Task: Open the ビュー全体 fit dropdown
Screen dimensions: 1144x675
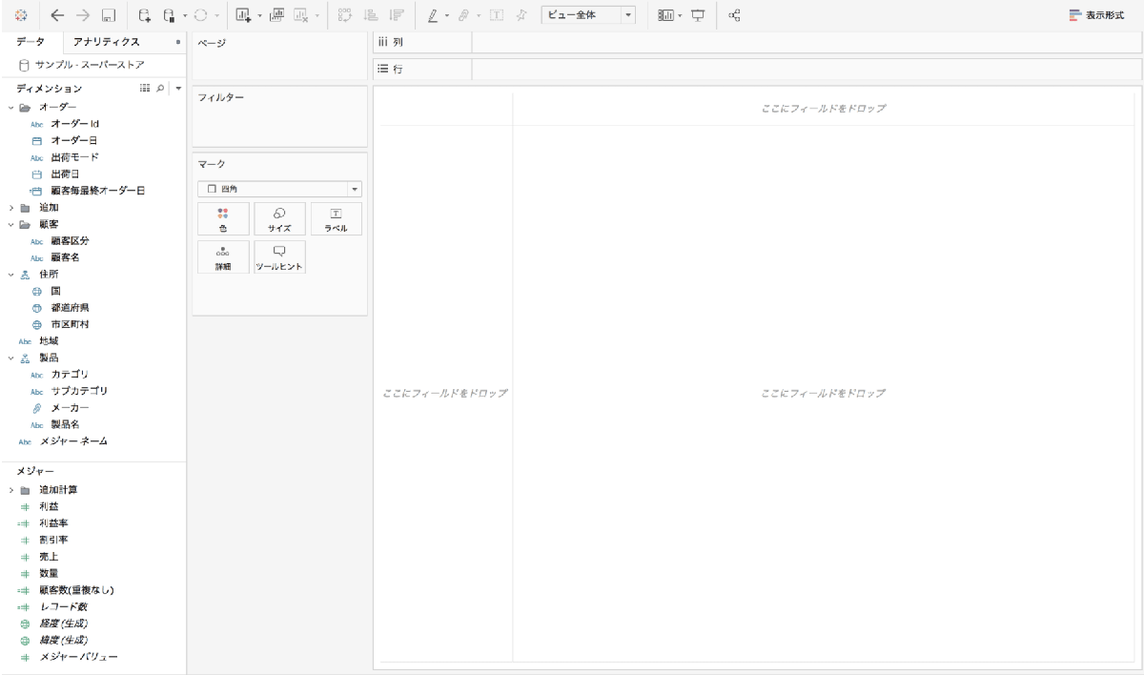Action: pyautogui.click(x=588, y=15)
